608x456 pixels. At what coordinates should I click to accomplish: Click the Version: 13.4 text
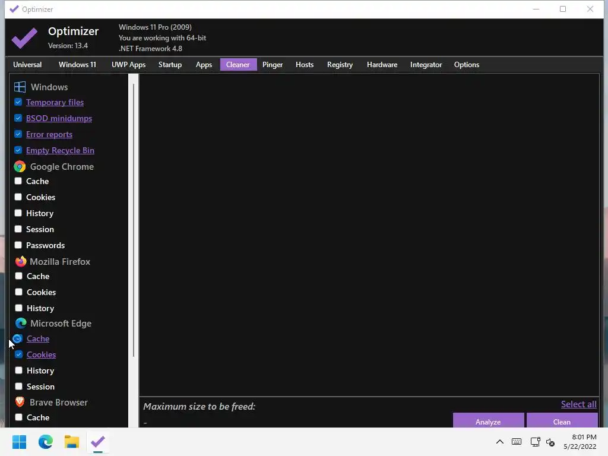(68, 45)
